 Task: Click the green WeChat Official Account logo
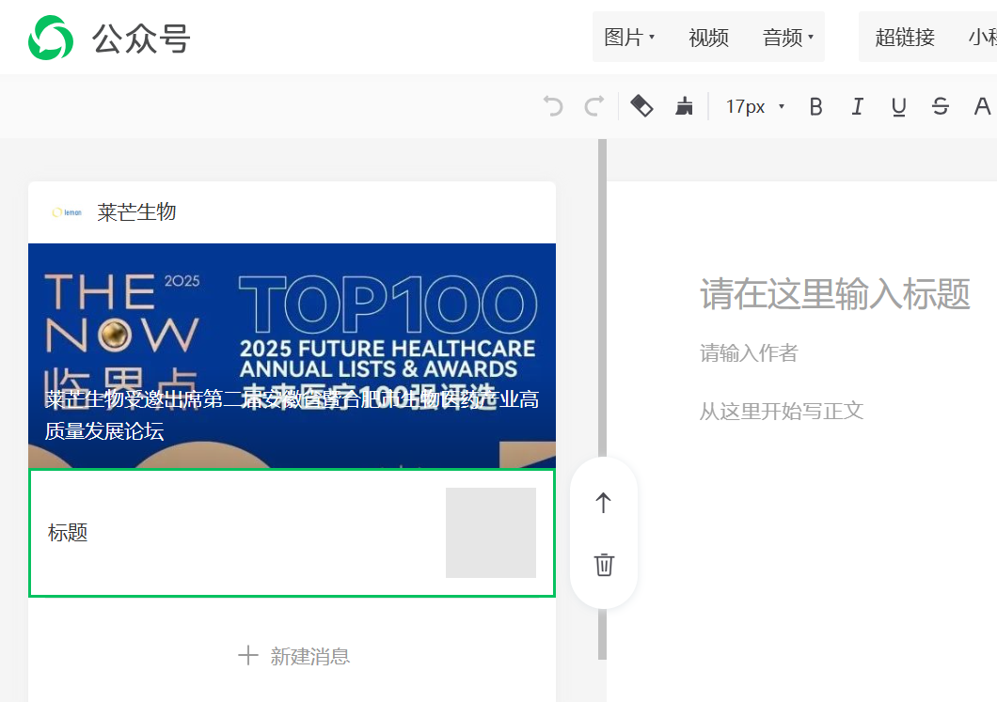[x=51, y=38]
